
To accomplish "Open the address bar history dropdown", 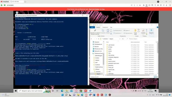I will tap(120, 39).
